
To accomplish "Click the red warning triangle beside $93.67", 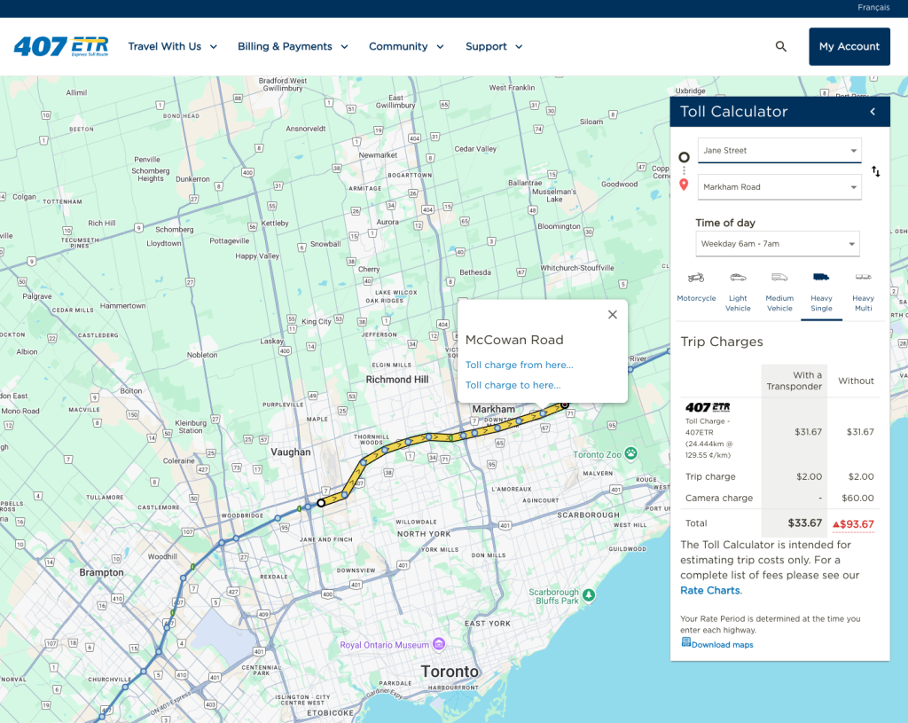I will (835, 525).
